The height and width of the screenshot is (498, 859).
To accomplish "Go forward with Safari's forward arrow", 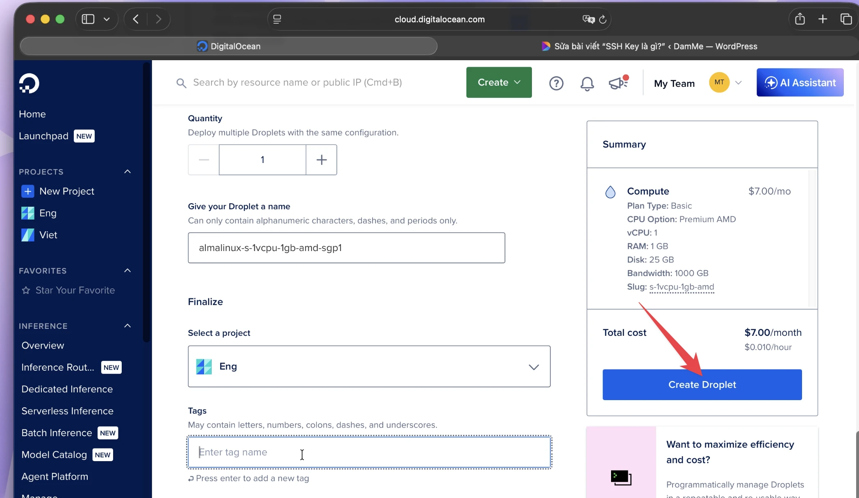I will 159,19.
